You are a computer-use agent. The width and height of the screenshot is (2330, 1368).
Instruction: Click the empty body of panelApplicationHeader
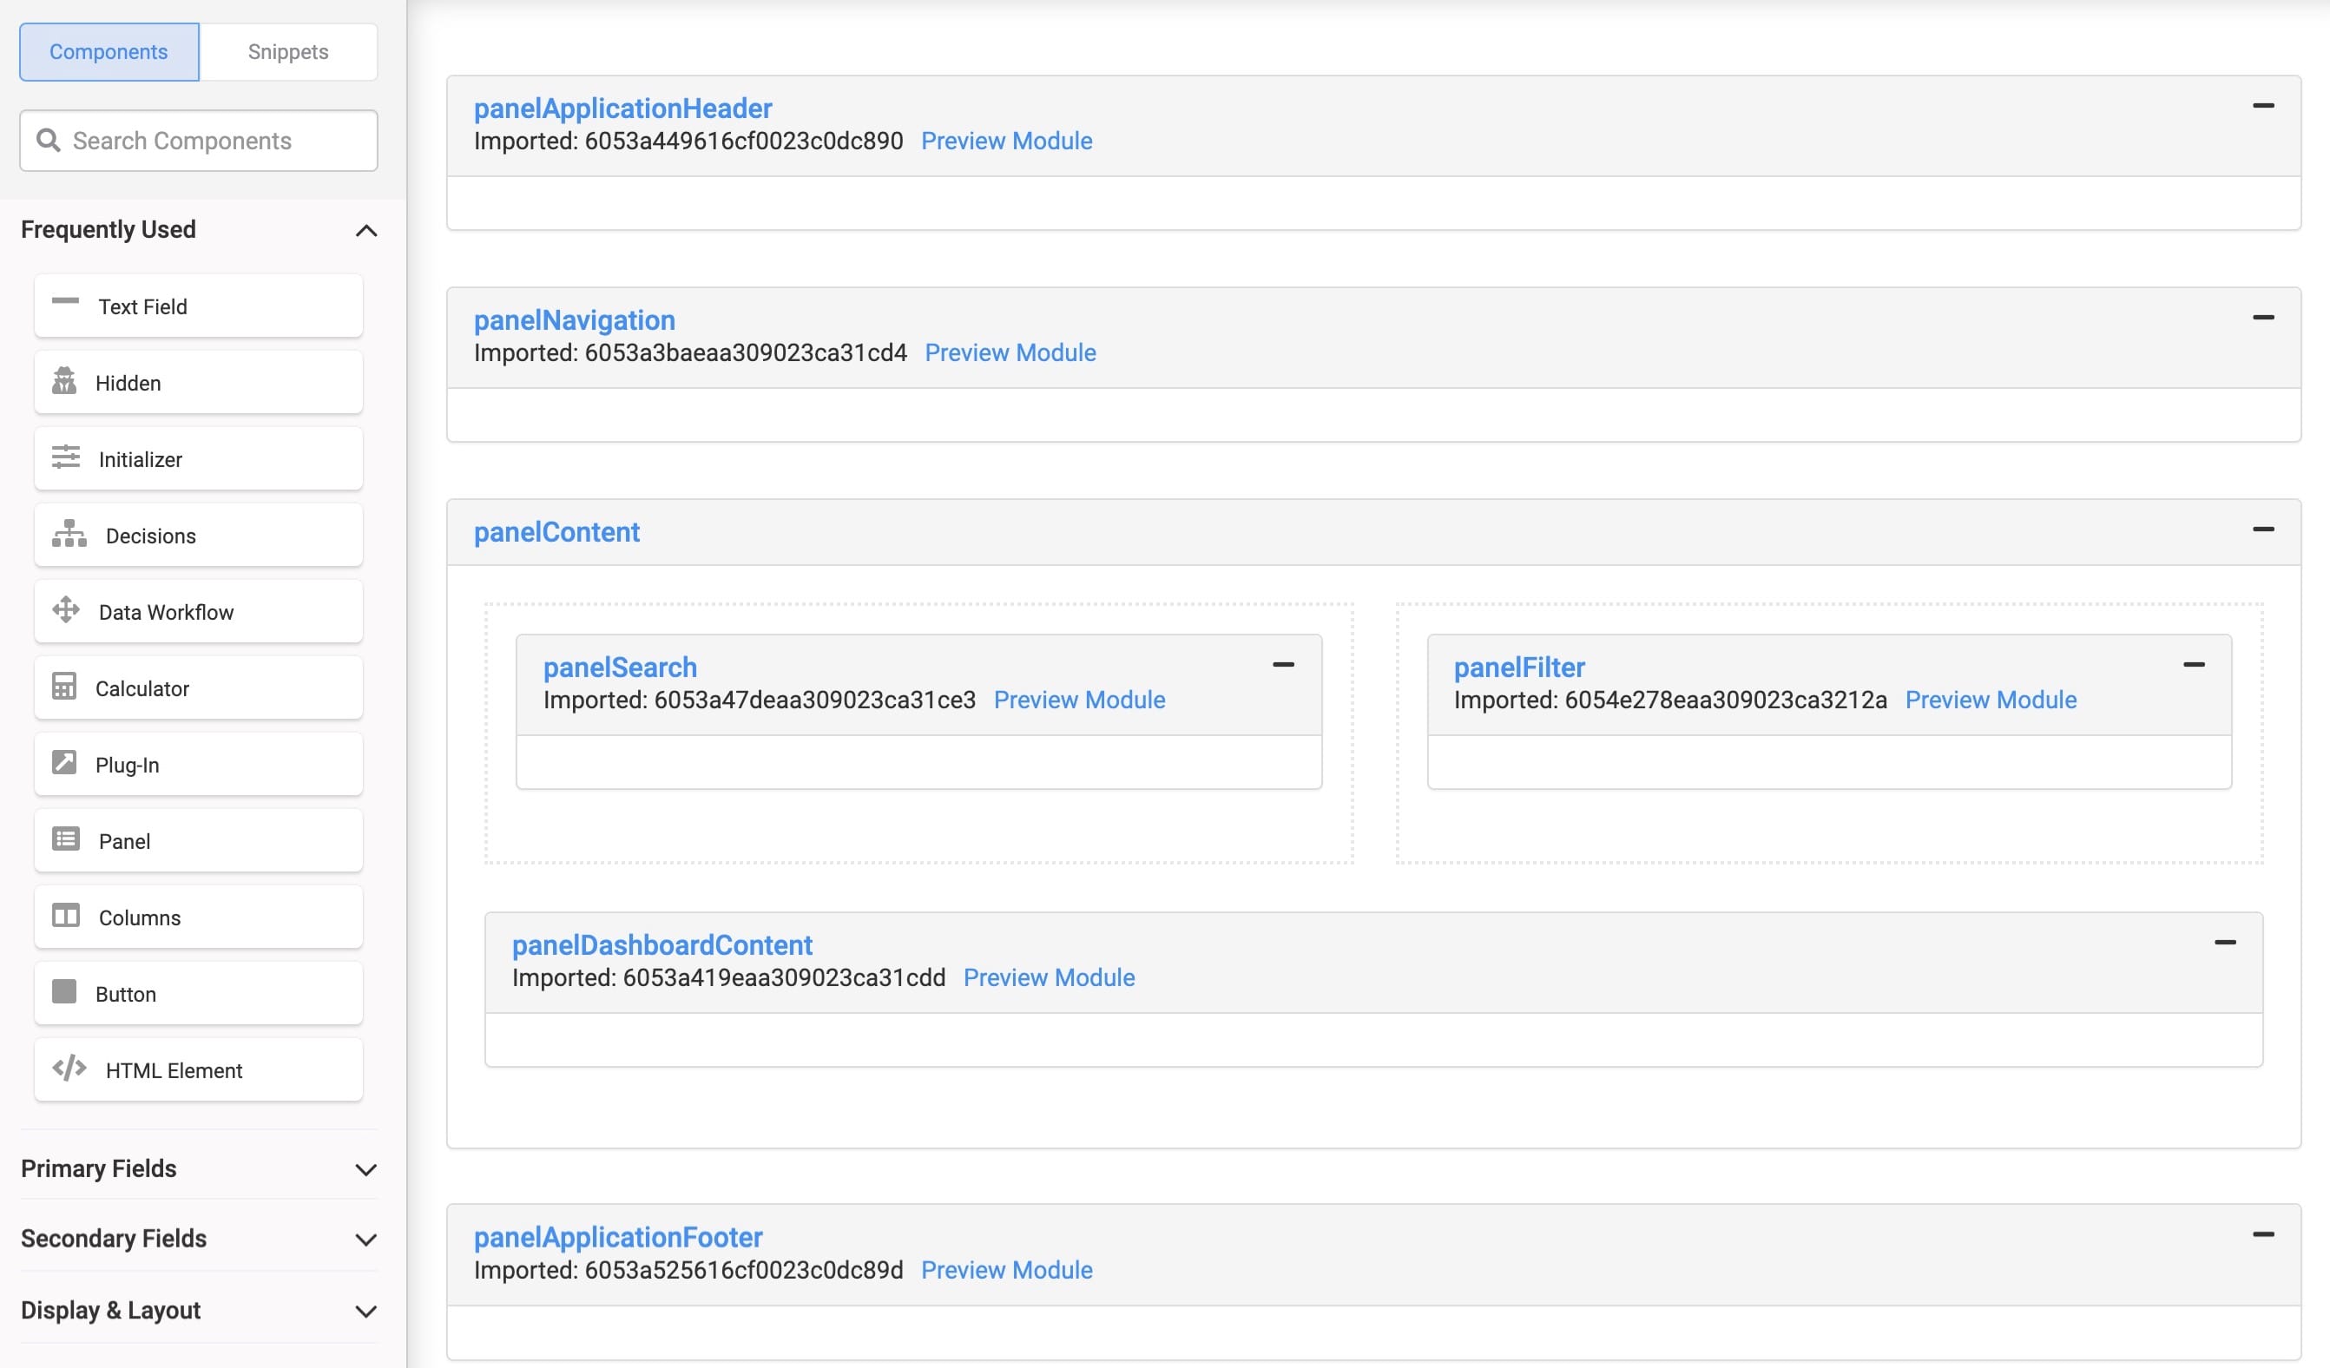coord(1373,203)
